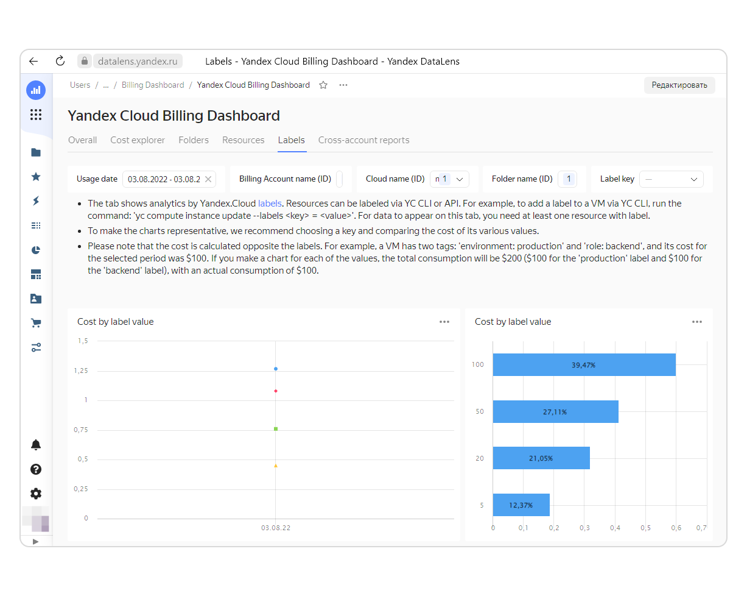The image size is (747, 596).
Task: Click current 'Yandex Cloud Billing Dashboard' breadcrumb
Action: tap(253, 85)
